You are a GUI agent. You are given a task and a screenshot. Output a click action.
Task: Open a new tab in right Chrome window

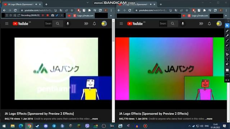pos(161,4)
